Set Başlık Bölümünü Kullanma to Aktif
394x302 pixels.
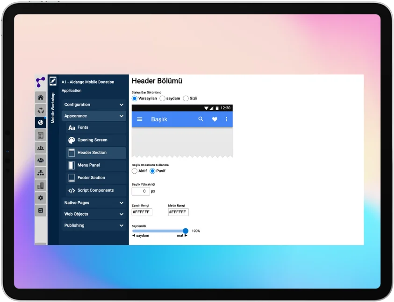[x=135, y=171]
